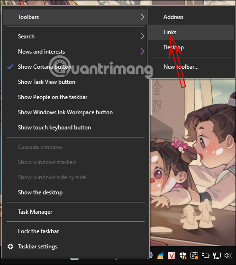Open New toolbar... dialog

tap(191, 67)
